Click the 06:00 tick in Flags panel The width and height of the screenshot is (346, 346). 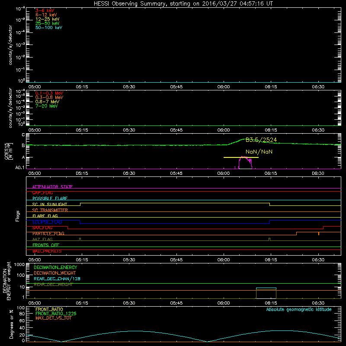pyautogui.click(x=224, y=260)
